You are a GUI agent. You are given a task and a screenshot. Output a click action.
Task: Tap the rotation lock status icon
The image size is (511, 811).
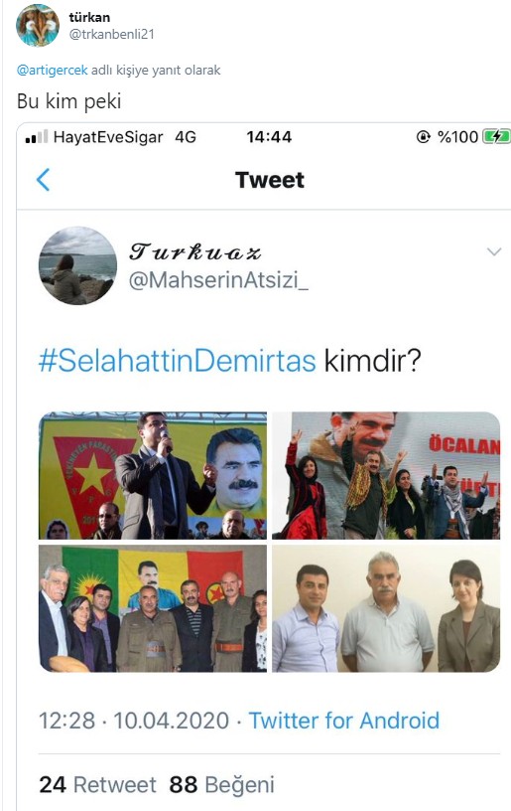click(424, 136)
